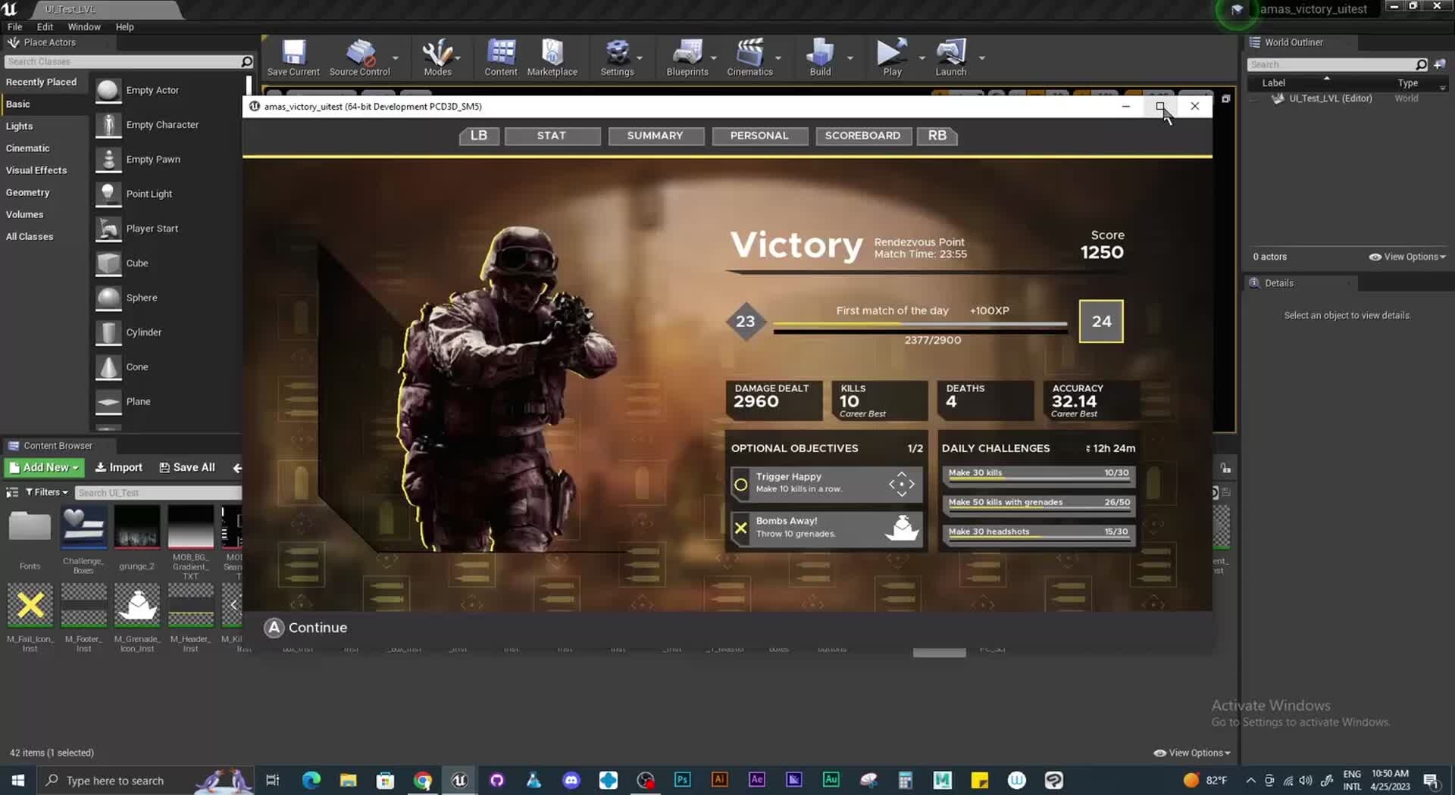
Task: Click the Import button
Action: [x=118, y=467]
